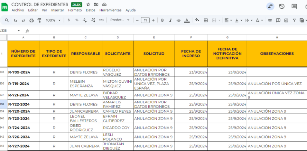
Task: Select the paint format tool
Action: pyautogui.click(x=39, y=20)
